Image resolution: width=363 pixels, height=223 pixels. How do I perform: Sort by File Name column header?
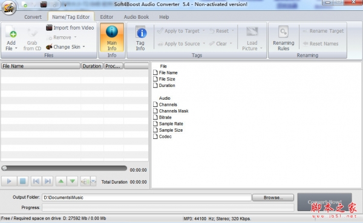click(x=41, y=66)
